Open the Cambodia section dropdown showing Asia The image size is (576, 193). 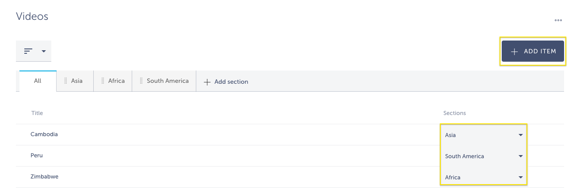(x=484, y=135)
